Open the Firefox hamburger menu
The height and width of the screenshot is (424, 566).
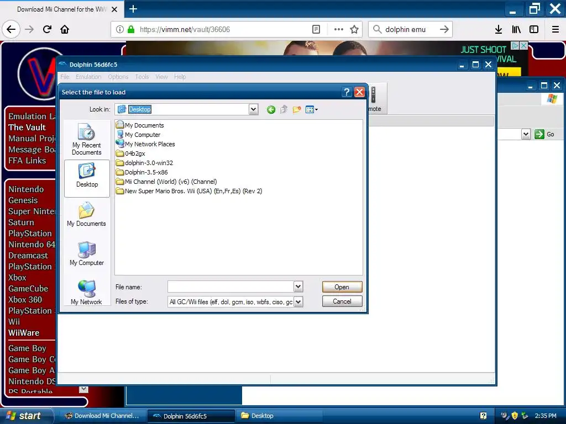point(555,29)
